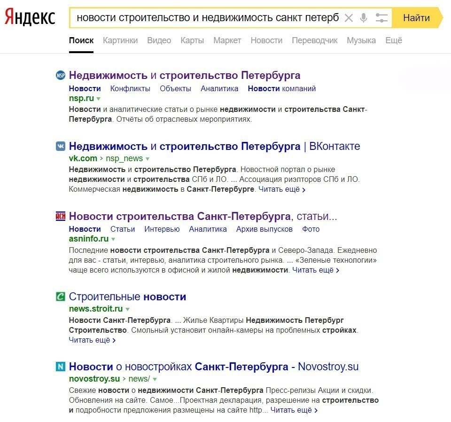The height and width of the screenshot is (422, 451).
Task: Click the Найти search button
Action: (x=416, y=18)
